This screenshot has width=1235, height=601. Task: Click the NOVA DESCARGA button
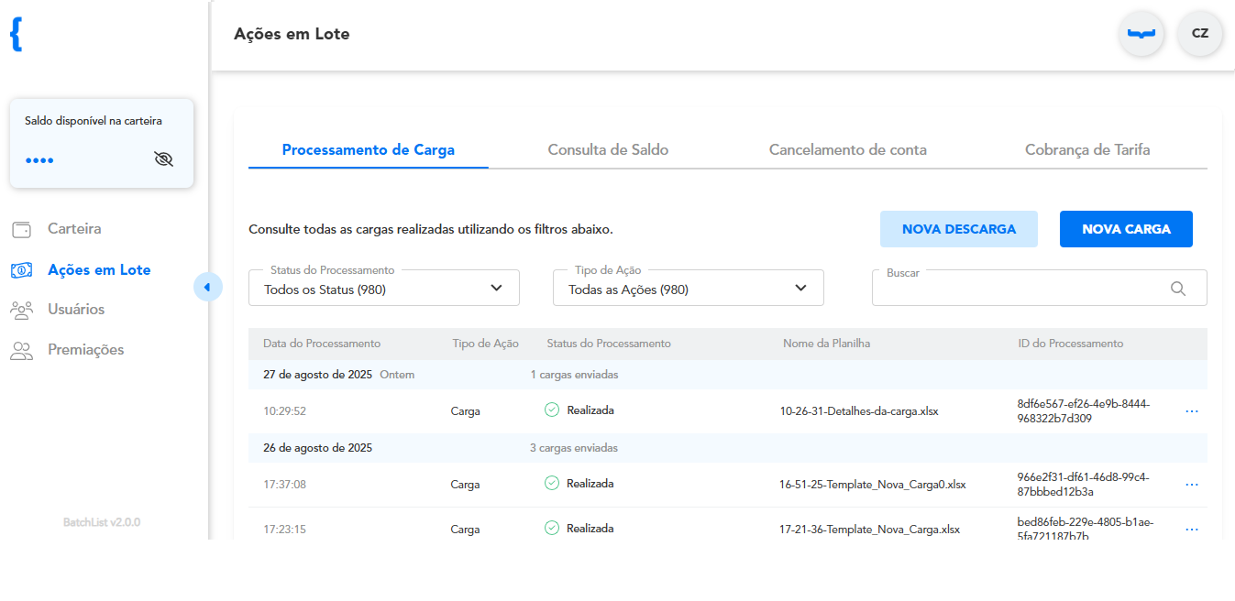pos(959,229)
